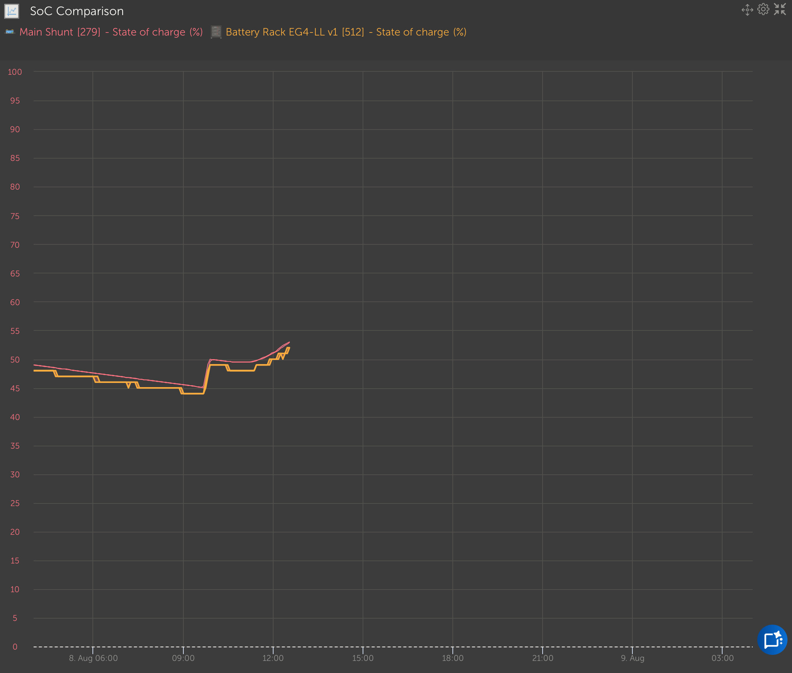Click the 100 value on the y-axis

(x=15, y=72)
